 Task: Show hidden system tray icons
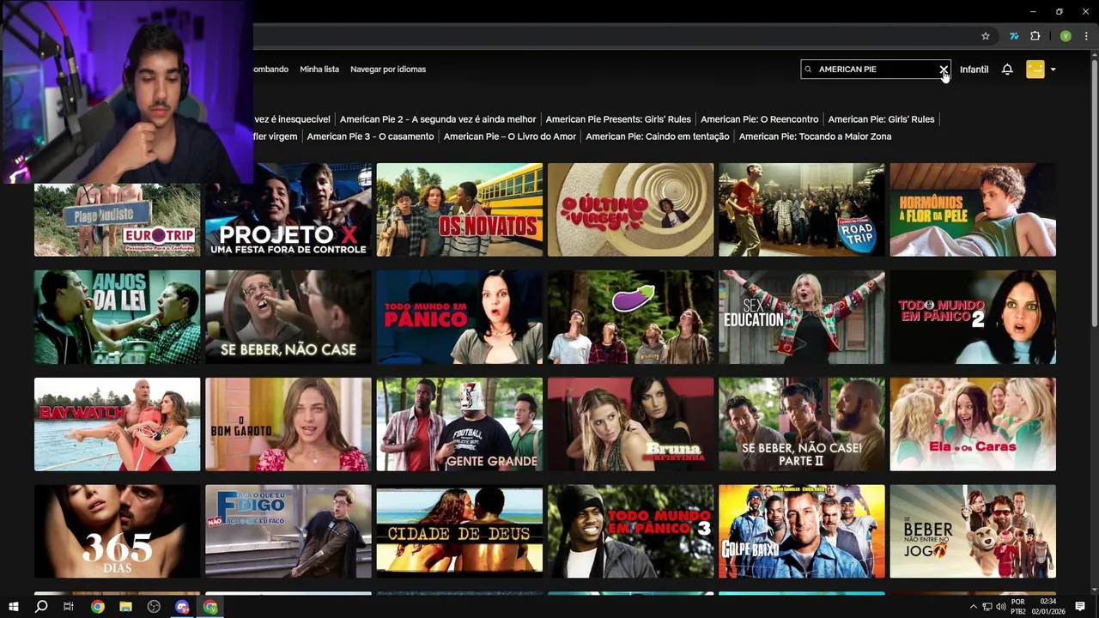pos(973,607)
